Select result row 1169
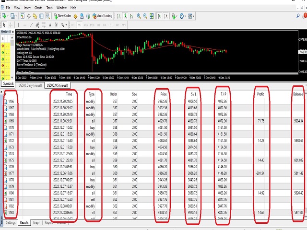 click(154, 121)
